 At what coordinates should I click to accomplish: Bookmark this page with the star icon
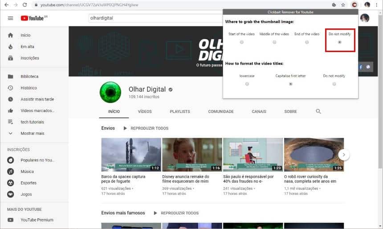point(343,4)
